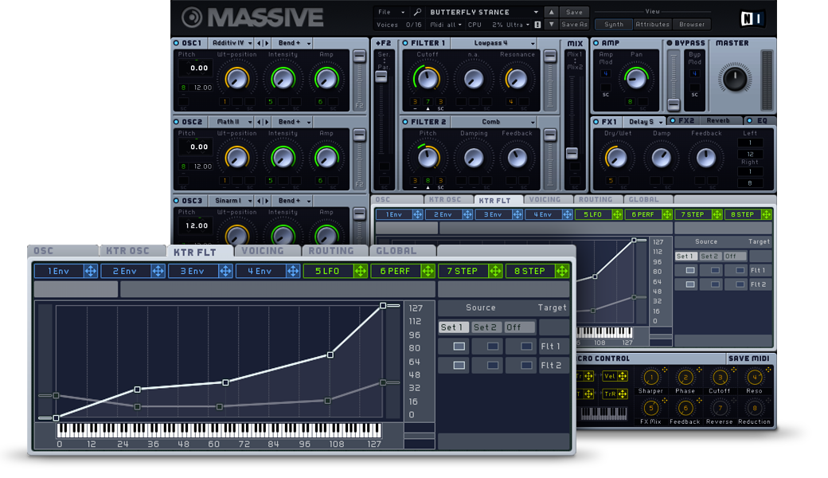This screenshot has width=828, height=478.
Task: Click the OSC1 previous wavetable arrow
Action: tap(260, 43)
